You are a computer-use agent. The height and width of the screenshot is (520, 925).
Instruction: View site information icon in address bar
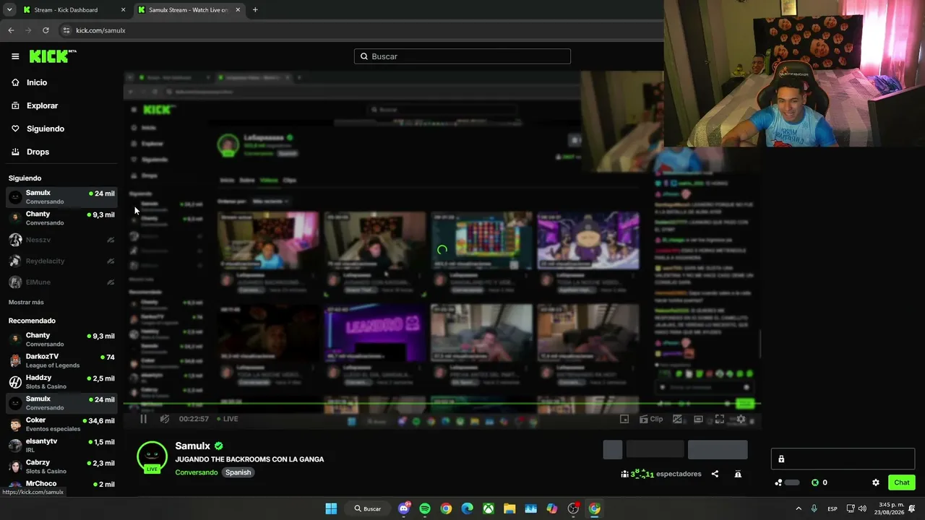coord(66,30)
